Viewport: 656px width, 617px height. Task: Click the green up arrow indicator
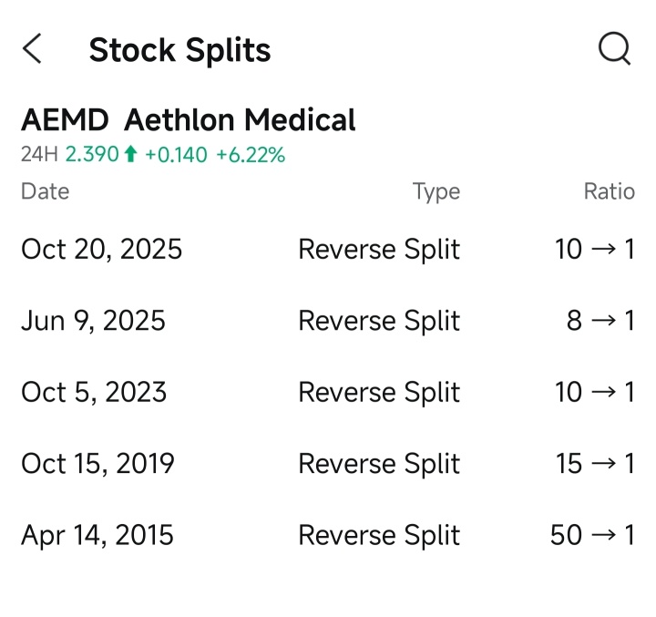click(130, 154)
